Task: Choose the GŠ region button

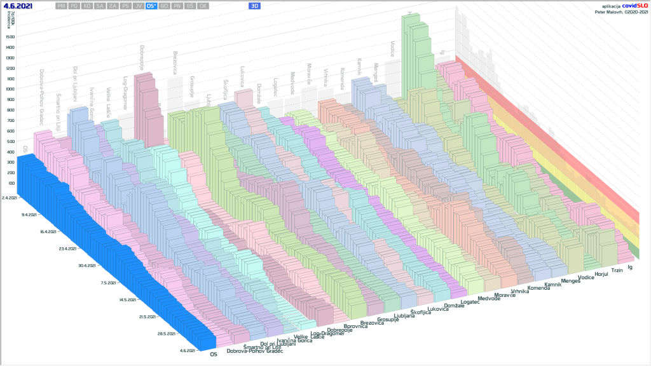Action: [190, 6]
